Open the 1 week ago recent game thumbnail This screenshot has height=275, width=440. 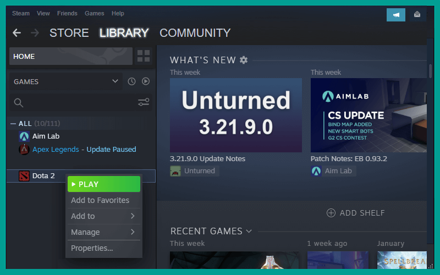[338, 260]
